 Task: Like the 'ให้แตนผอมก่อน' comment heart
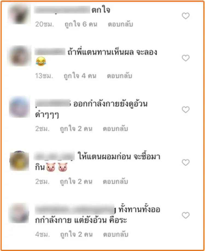tap(186, 163)
